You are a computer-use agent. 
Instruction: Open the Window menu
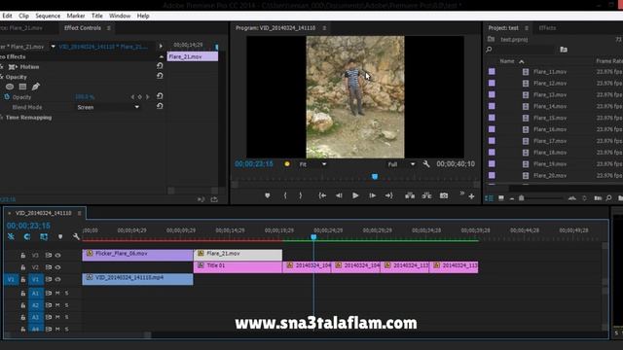point(120,16)
